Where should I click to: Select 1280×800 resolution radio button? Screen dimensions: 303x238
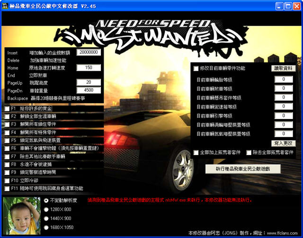tap(46, 210)
